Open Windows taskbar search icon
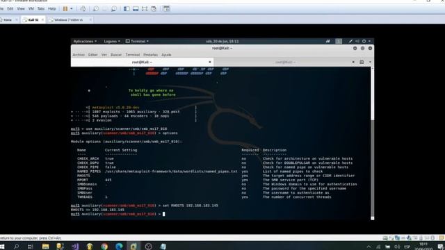The height and width of the screenshot is (250, 445). [x=16, y=247]
